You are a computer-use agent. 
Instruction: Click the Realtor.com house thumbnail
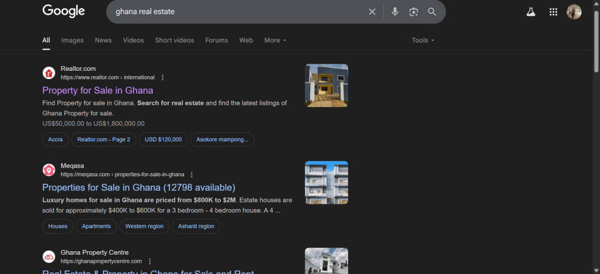(x=326, y=85)
